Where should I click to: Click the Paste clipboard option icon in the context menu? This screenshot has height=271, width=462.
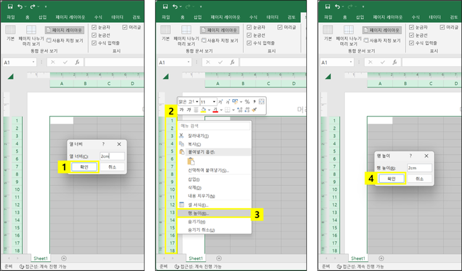coord(191,161)
